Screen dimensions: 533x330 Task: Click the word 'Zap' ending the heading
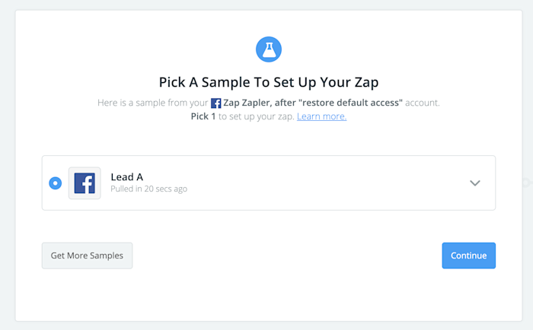(x=362, y=82)
